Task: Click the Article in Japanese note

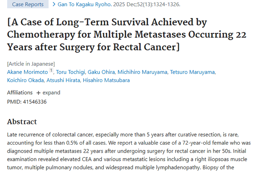Action: pyautogui.click(x=31, y=64)
